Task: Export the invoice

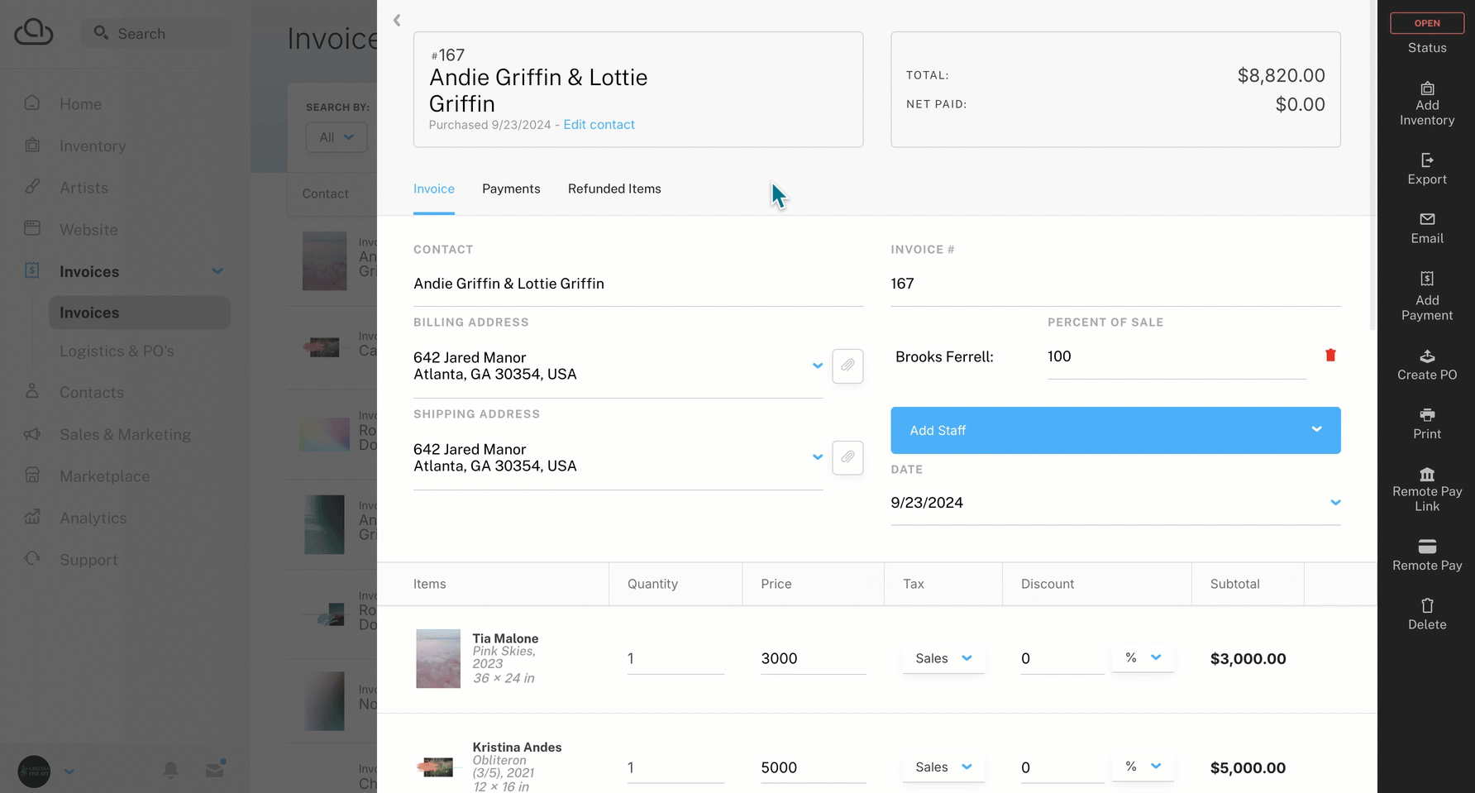Action: coord(1426,168)
